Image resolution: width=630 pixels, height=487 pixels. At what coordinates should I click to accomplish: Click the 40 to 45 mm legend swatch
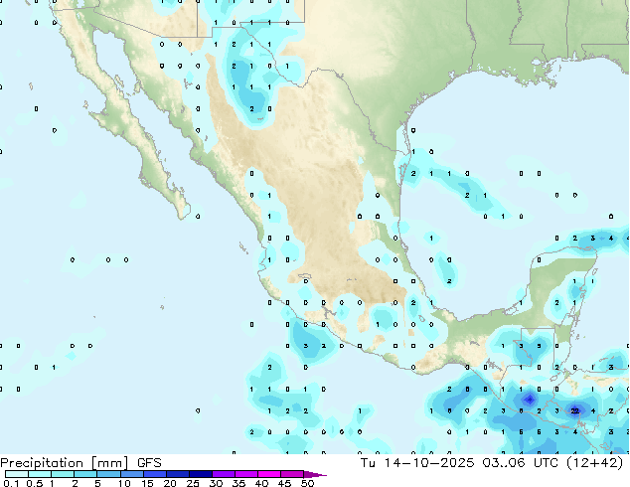click(269, 474)
